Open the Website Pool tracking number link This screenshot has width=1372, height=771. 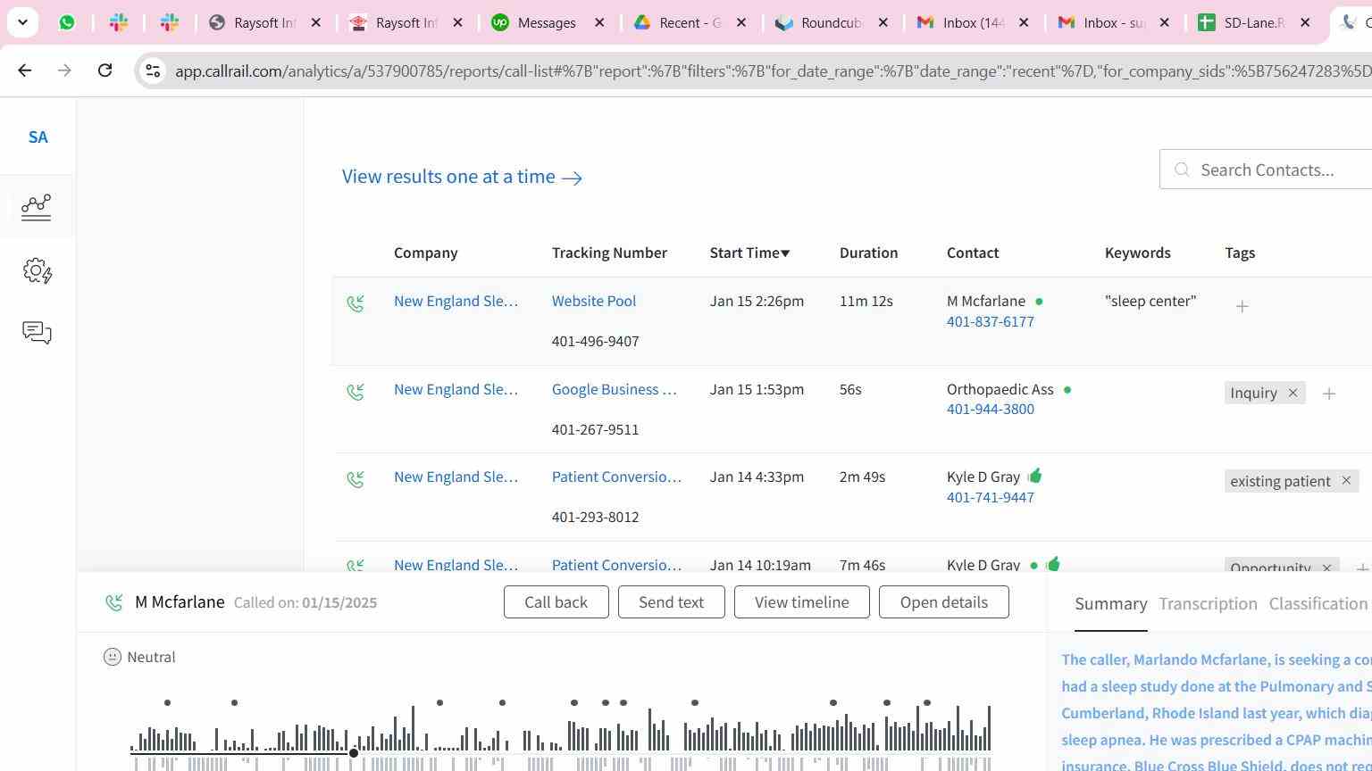coord(593,301)
